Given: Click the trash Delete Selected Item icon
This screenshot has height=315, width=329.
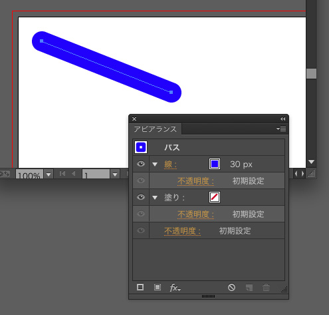Looking at the screenshot, I should tap(266, 288).
